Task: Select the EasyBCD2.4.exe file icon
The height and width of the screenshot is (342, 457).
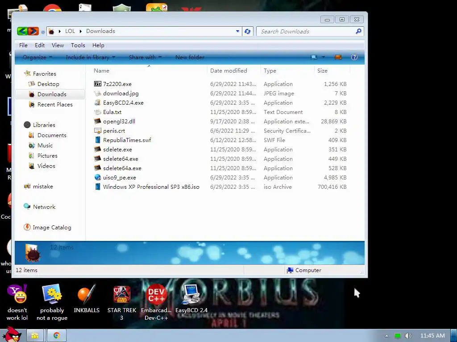Action: (98, 102)
